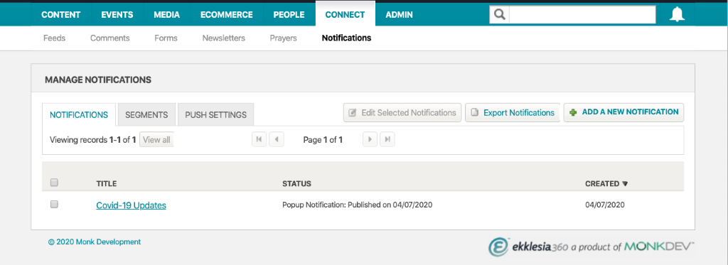The image size is (728, 265).
Task: Click Edit Selected Notifications button
Action: tap(402, 113)
